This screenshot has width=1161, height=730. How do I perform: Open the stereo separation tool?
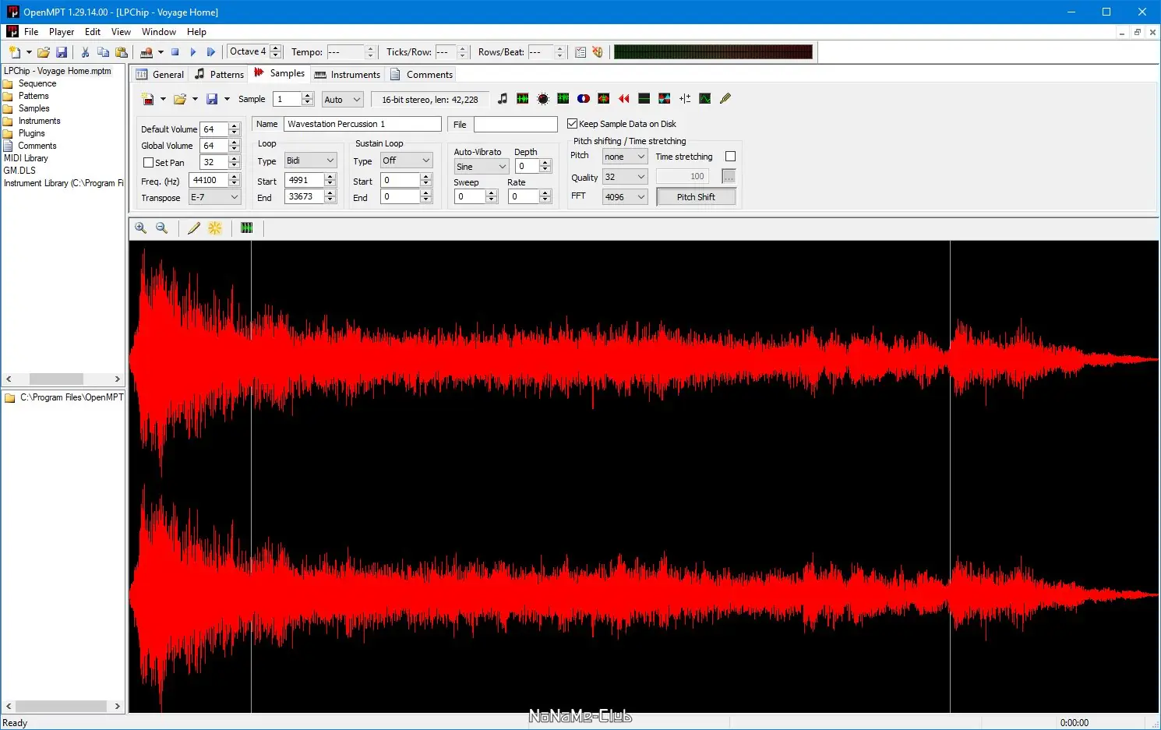(584, 99)
